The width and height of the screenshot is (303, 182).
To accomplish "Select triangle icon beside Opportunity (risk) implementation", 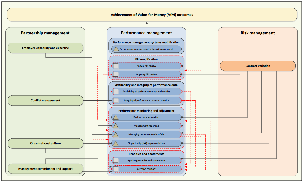I will click(x=115, y=143).
